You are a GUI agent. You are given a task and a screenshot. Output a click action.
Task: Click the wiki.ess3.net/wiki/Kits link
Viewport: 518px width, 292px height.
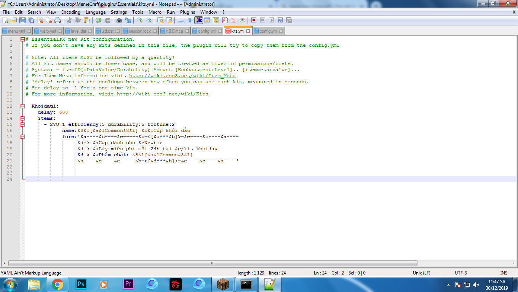pyautogui.click(x=162, y=94)
